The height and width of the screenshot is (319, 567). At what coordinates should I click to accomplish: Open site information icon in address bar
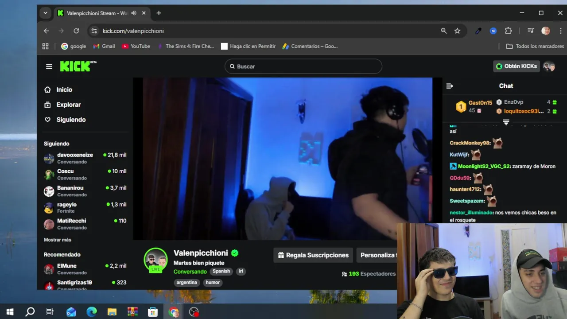[x=93, y=31]
